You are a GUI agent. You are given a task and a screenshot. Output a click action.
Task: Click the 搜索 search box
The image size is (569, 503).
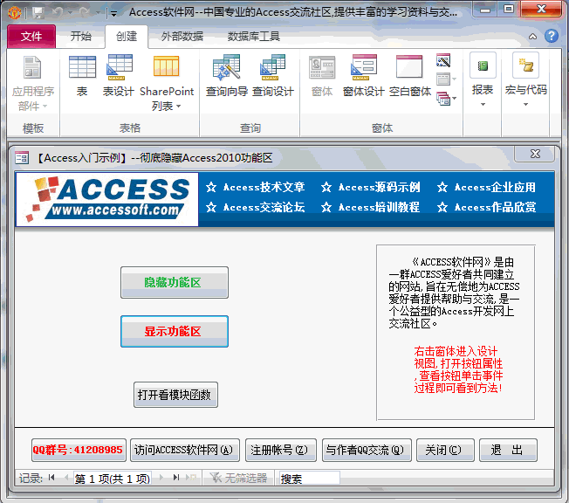tap(309, 479)
